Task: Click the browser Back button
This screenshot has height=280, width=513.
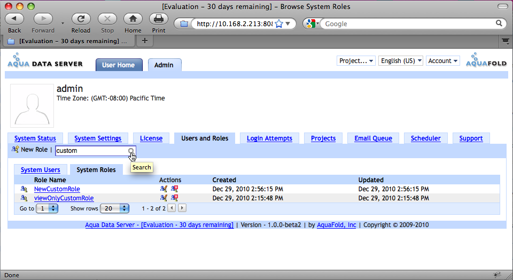Action: [14, 19]
